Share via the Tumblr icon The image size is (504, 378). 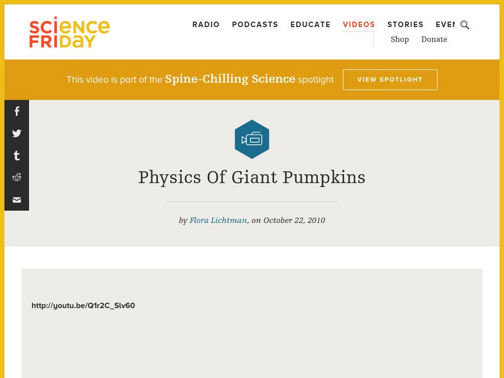16,156
